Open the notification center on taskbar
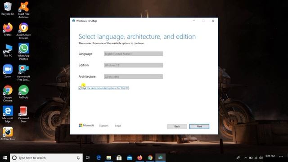 click(x=281, y=157)
